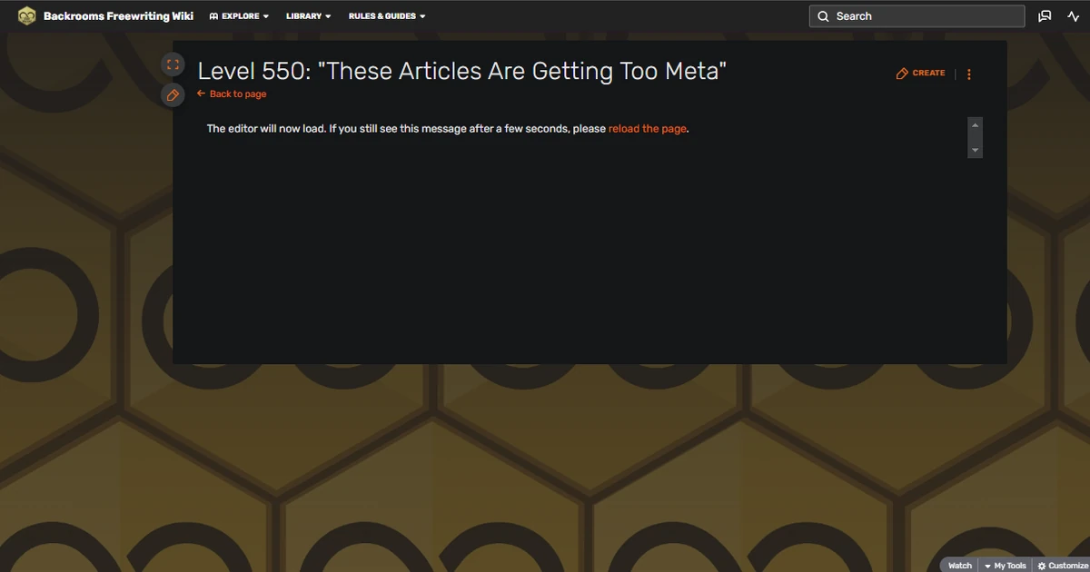Click the search magnifier icon
Image resolution: width=1090 pixels, height=572 pixels.
click(x=823, y=15)
